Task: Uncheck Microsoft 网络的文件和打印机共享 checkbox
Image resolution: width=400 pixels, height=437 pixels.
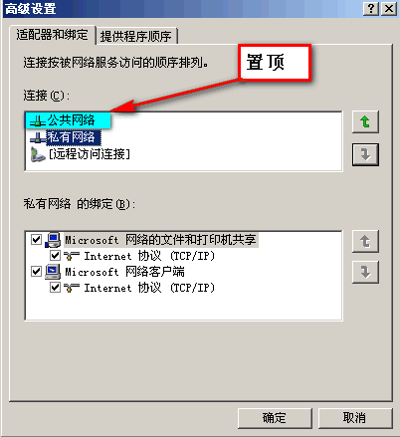Action: 36,240
